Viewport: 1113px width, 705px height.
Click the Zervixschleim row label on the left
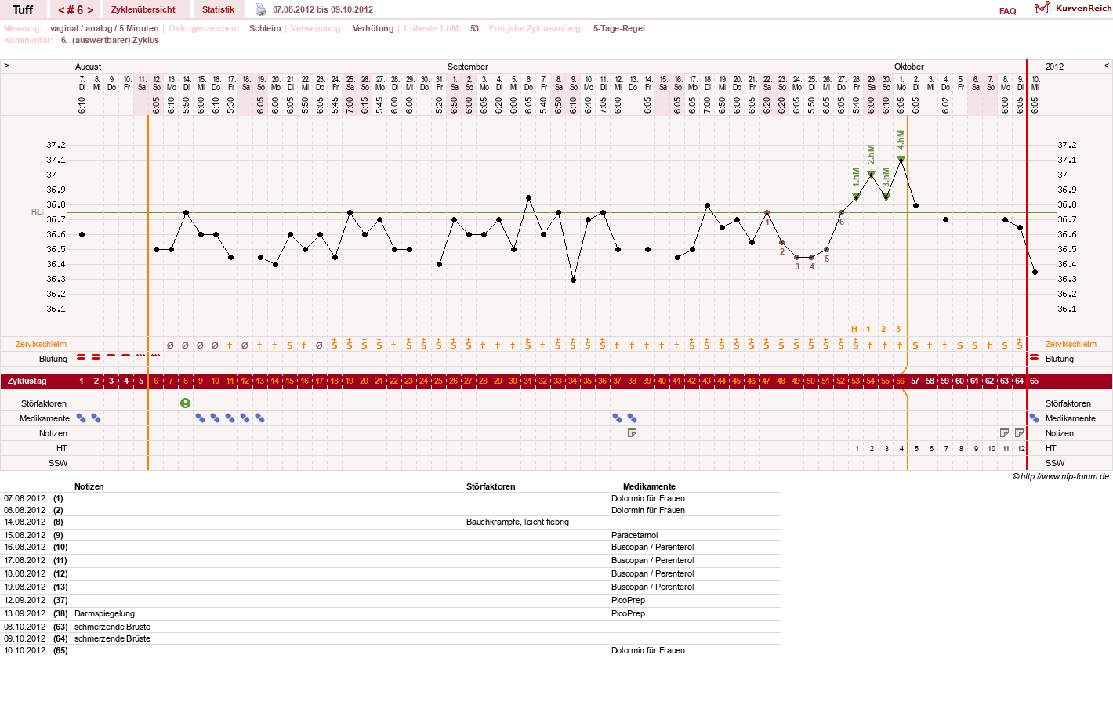click(x=41, y=344)
